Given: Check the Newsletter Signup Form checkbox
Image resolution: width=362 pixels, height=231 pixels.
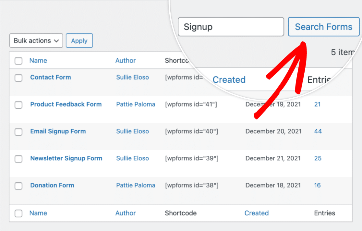Looking at the screenshot, I should pyautogui.click(x=18, y=159).
